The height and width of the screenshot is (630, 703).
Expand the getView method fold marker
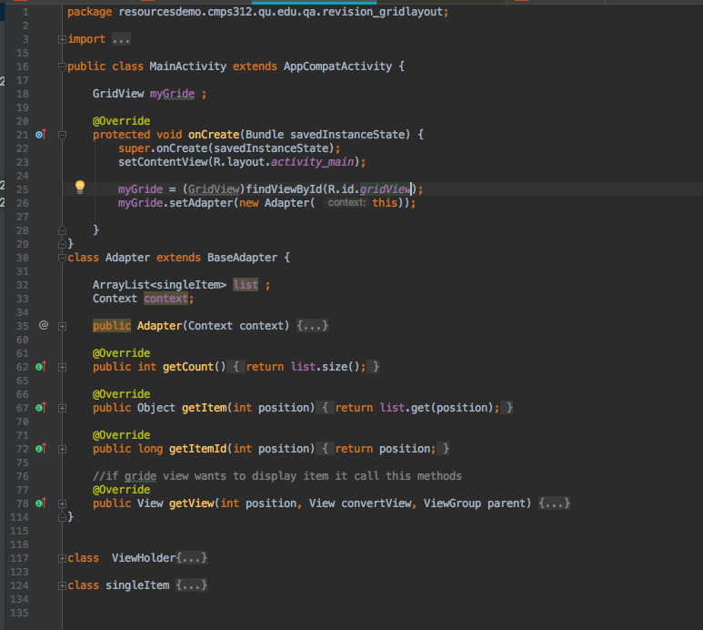click(63, 504)
